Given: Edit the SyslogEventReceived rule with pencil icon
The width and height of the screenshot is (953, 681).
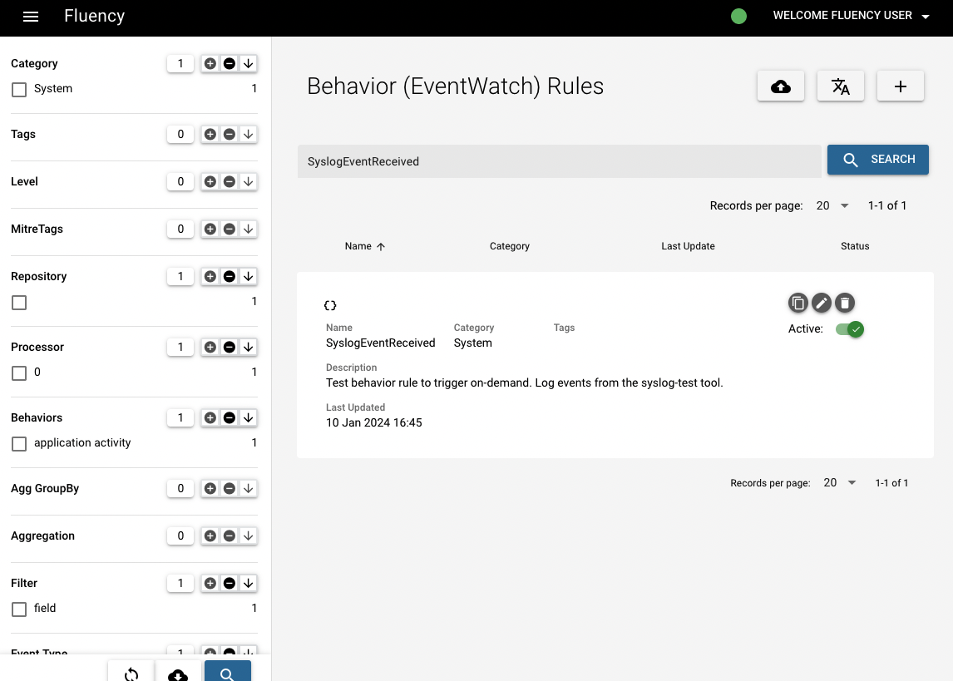Looking at the screenshot, I should tap(821, 303).
